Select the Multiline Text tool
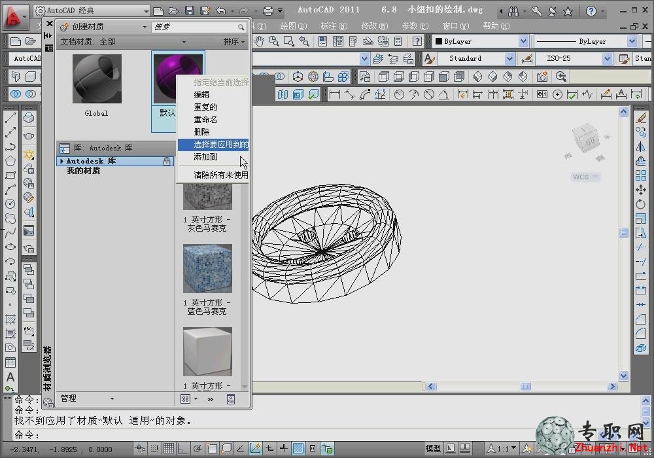 (x=10, y=377)
